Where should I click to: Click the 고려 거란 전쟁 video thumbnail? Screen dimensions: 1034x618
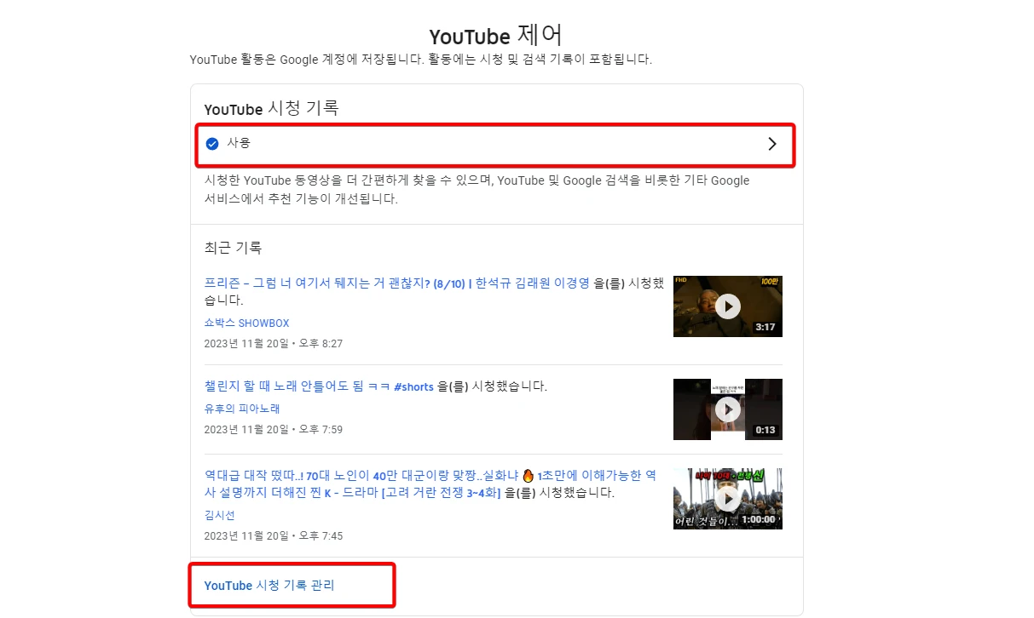pyautogui.click(x=727, y=500)
